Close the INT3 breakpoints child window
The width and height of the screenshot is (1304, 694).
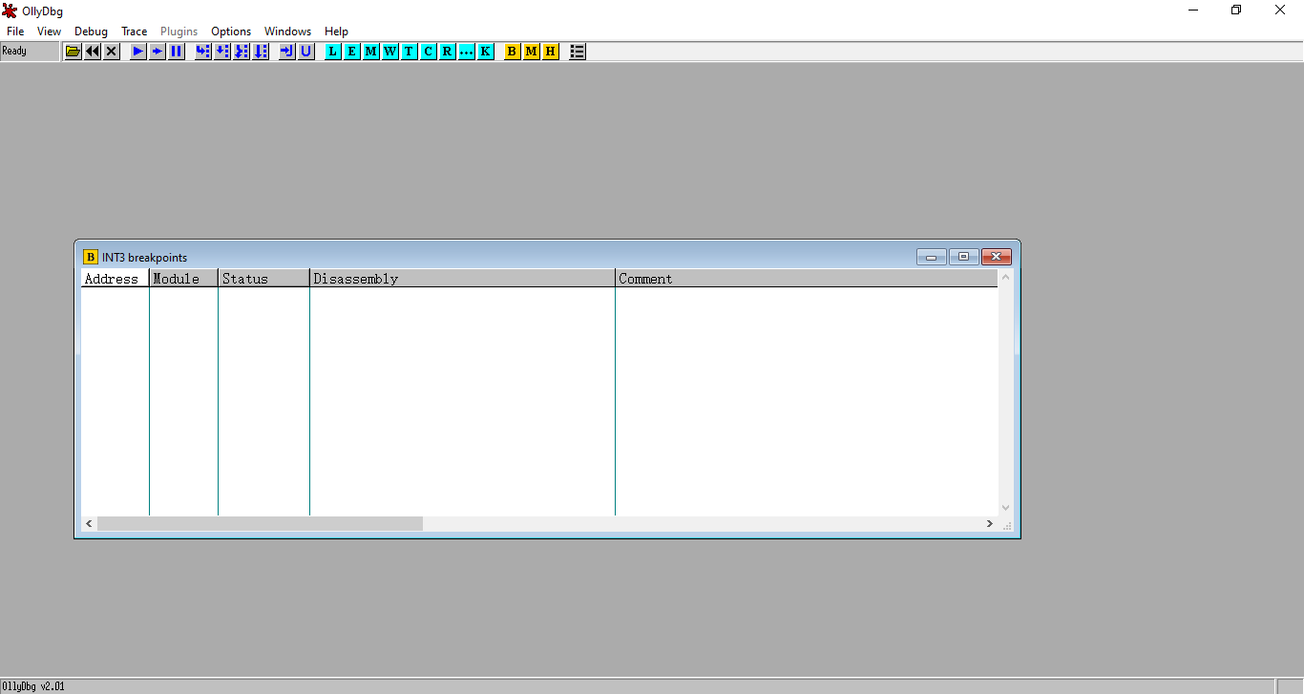[996, 257]
